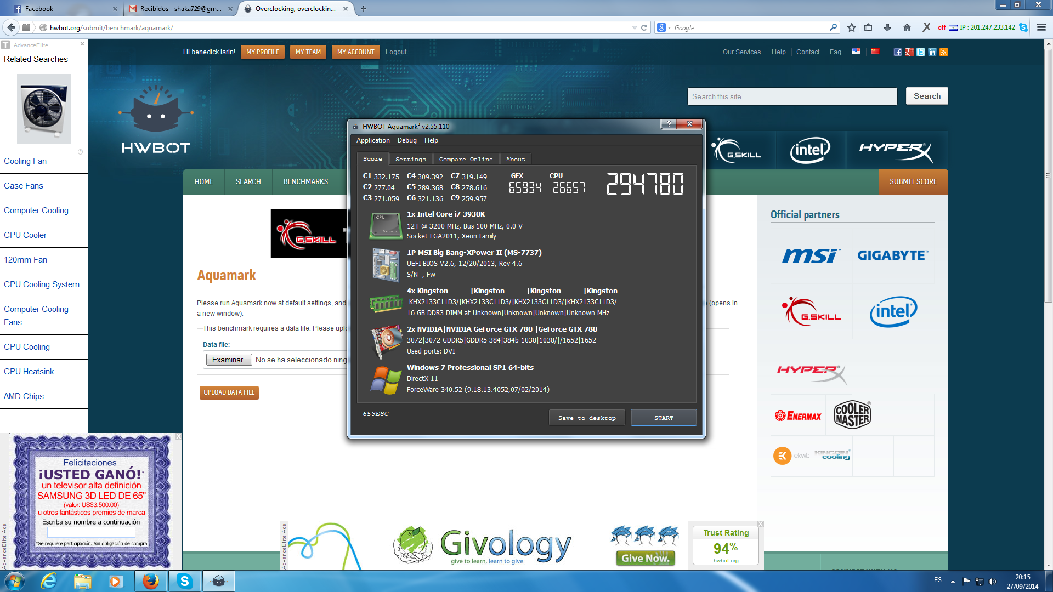Switch to the Settings tab in Aquamark

(410, 159)
